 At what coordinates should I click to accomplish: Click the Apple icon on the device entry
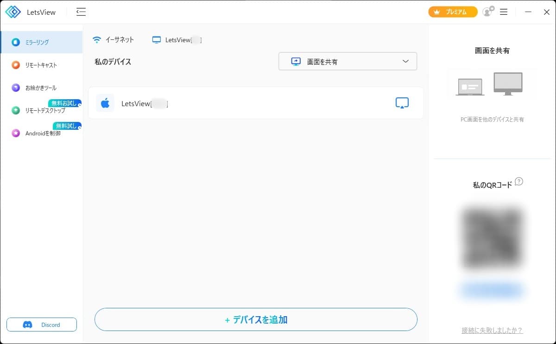click(x=105, y=103)
